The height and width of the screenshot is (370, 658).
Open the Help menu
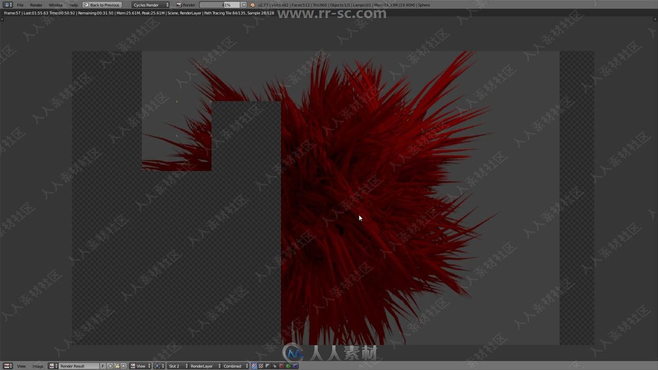pos(74,5)
